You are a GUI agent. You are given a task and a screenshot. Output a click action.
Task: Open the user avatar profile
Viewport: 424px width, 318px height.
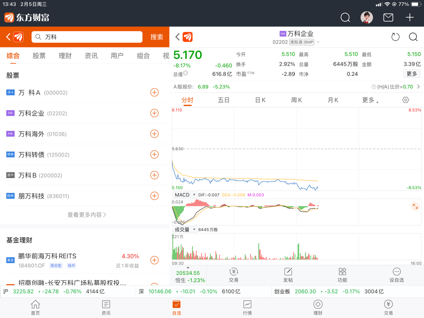(367, 17)
